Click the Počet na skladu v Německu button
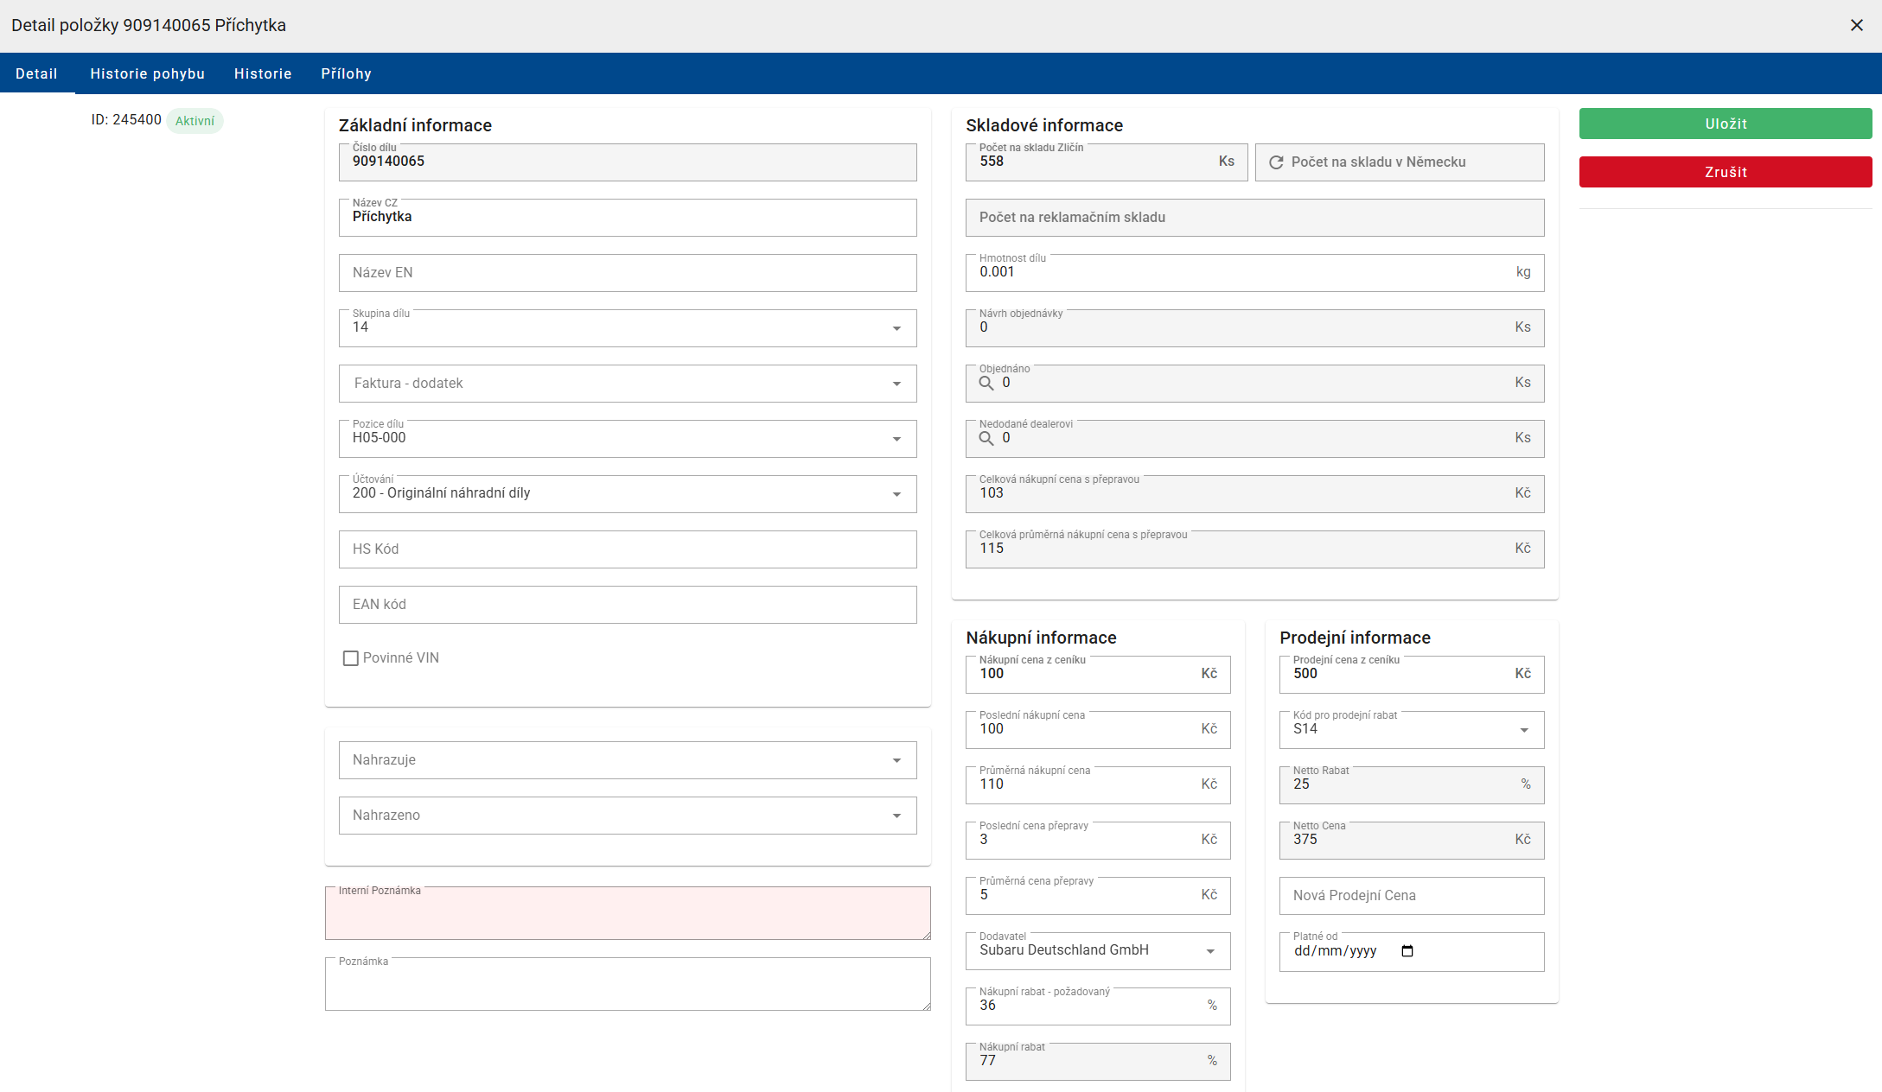 pos(1400,162)
